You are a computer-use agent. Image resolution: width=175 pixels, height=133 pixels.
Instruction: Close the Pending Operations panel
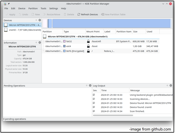point(90,85)
